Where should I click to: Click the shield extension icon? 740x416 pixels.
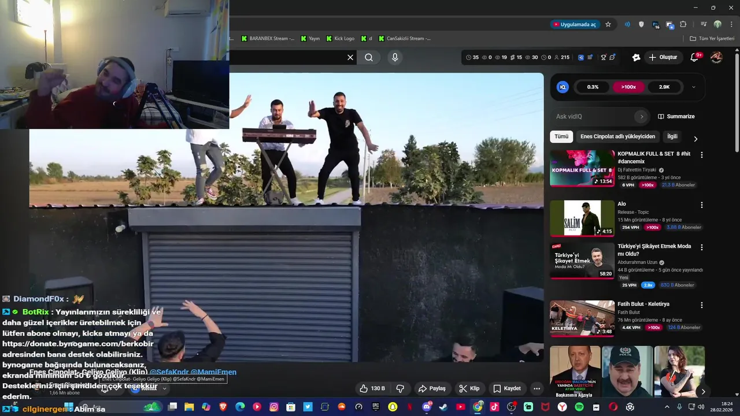point(641,24)
